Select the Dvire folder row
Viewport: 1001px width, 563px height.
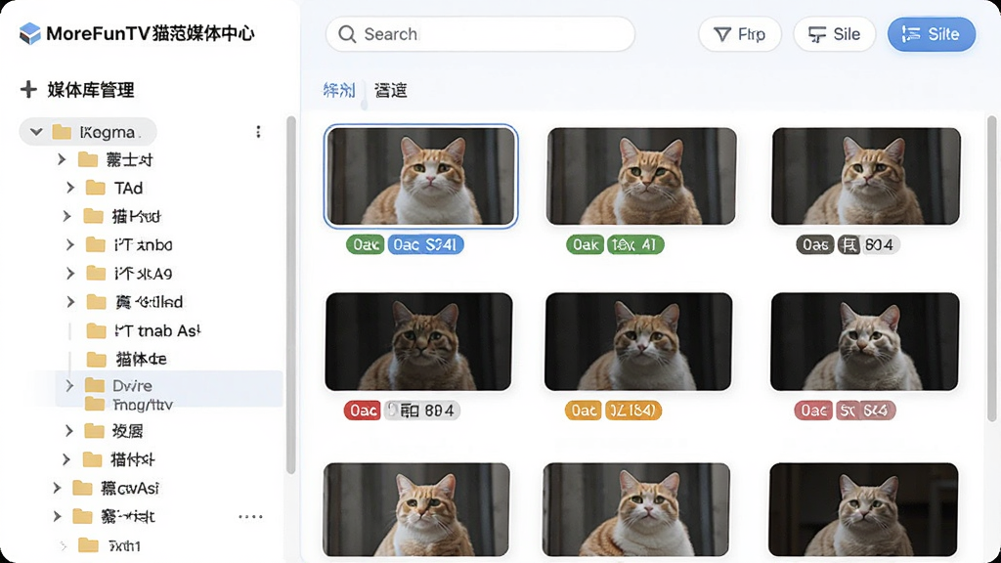(169, 385)
